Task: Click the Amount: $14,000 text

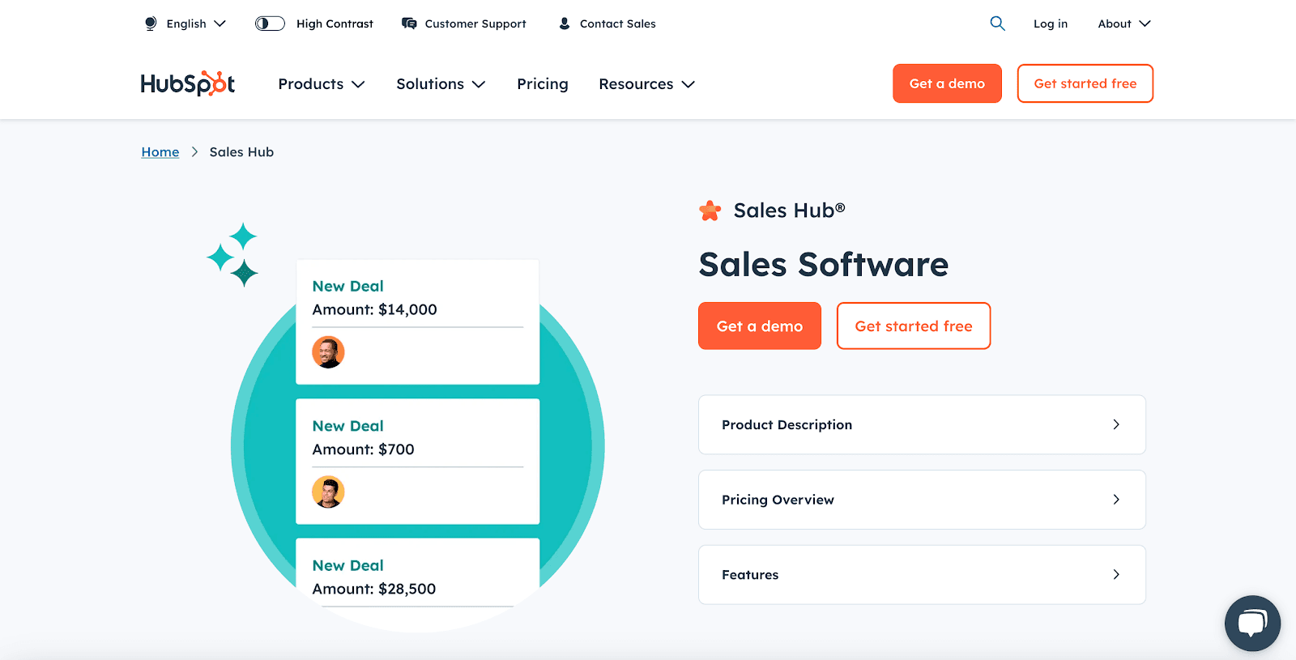Action: (x=375, y=309)
